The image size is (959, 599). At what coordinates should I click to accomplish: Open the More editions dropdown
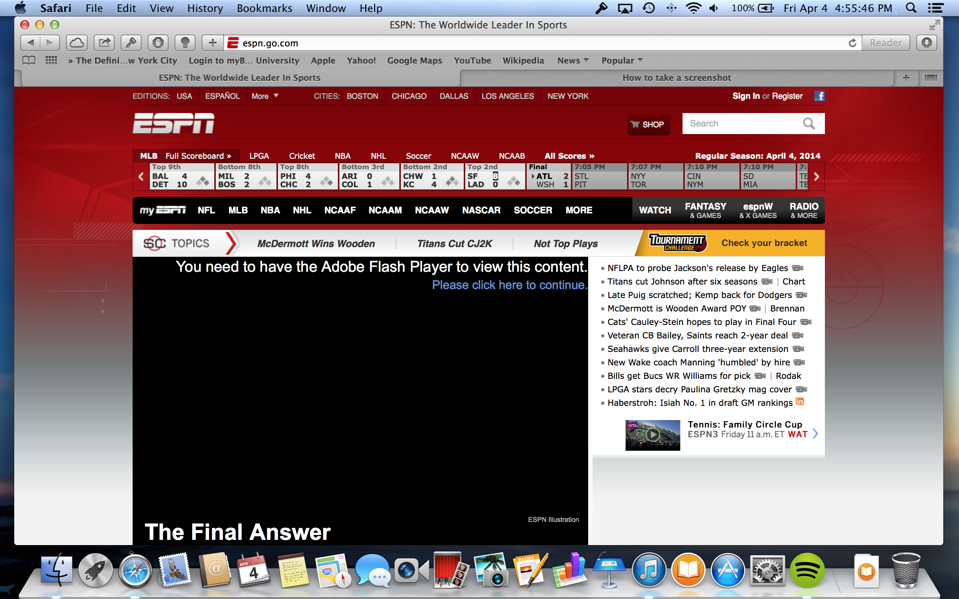(265, 96)
